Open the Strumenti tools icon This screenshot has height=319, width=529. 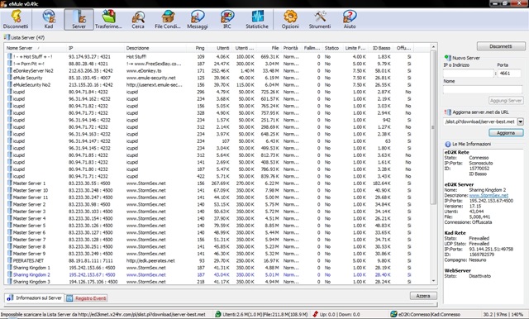point(320,19)
